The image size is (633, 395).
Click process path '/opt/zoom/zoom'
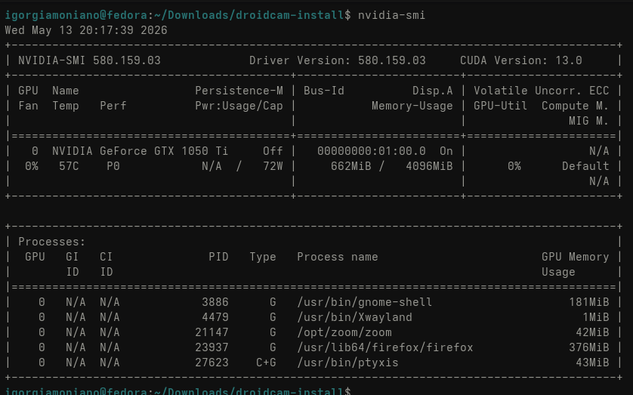pyautogui.click(x=344, y=332)
